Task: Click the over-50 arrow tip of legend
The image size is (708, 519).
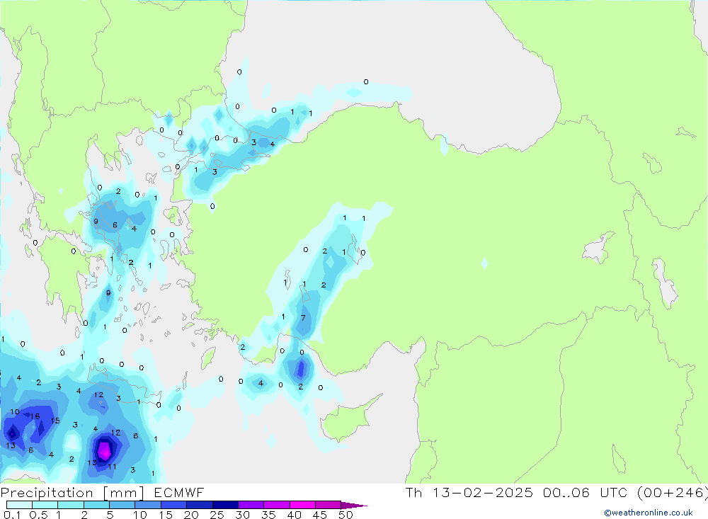Action: click(354, 505)
